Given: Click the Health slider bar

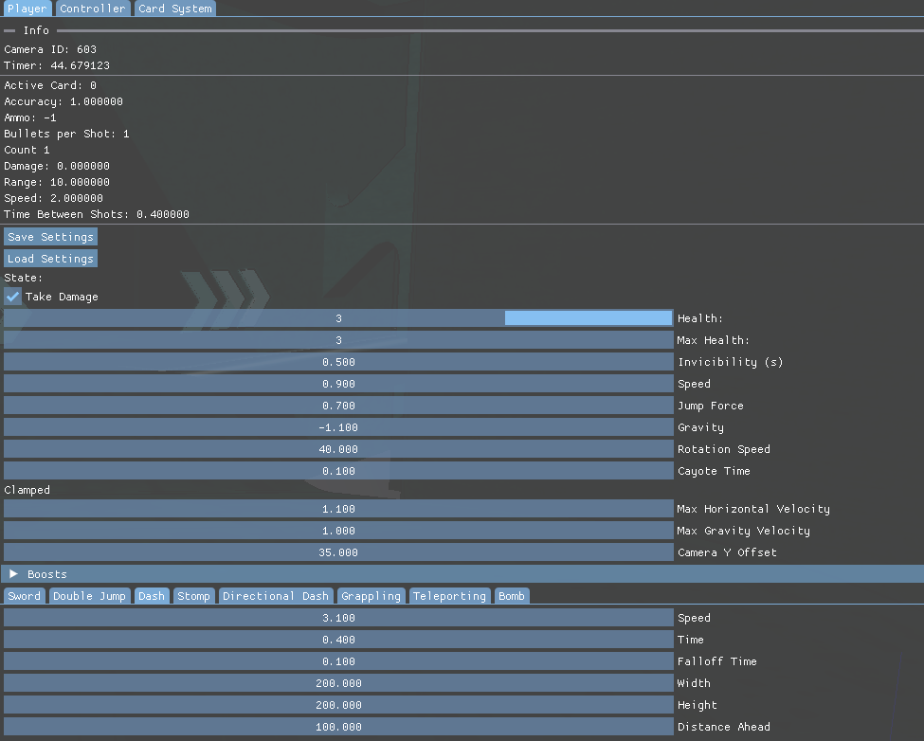Looking at the screenshot, I should 338,318.
